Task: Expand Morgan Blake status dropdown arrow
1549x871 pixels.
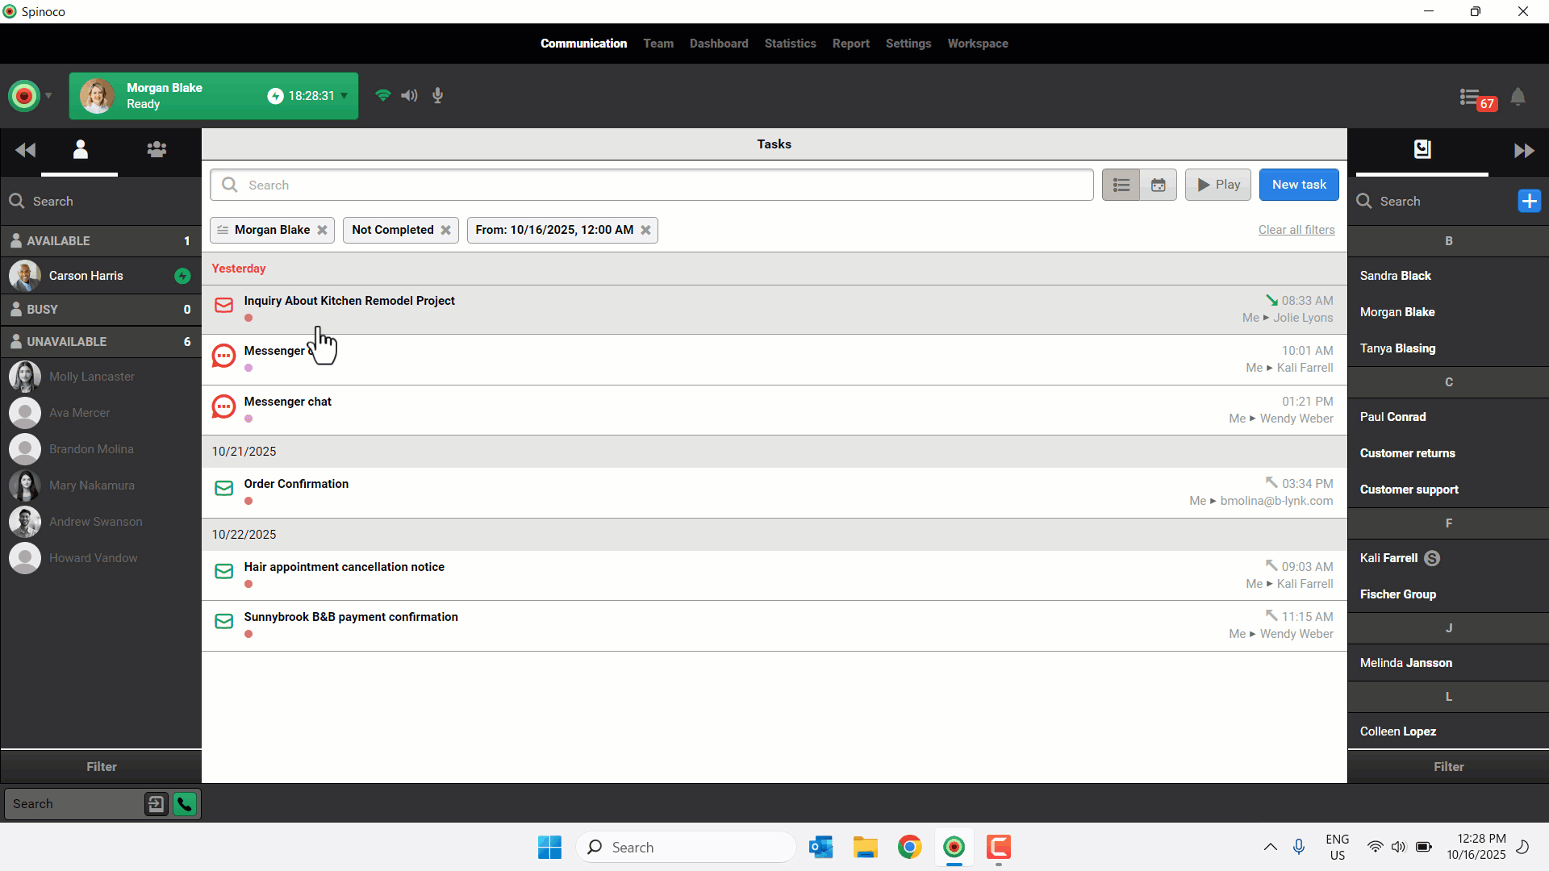Action: pyautogui.click(x=344, y=96)
